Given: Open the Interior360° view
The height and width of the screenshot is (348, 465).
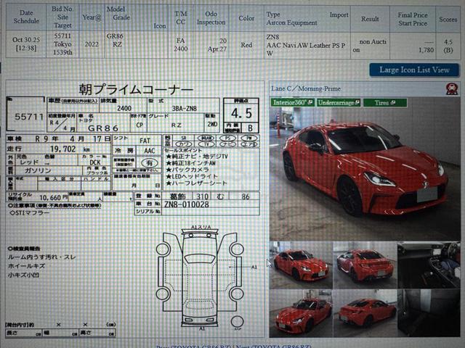Looking at the screenshot, I should 292,102.
